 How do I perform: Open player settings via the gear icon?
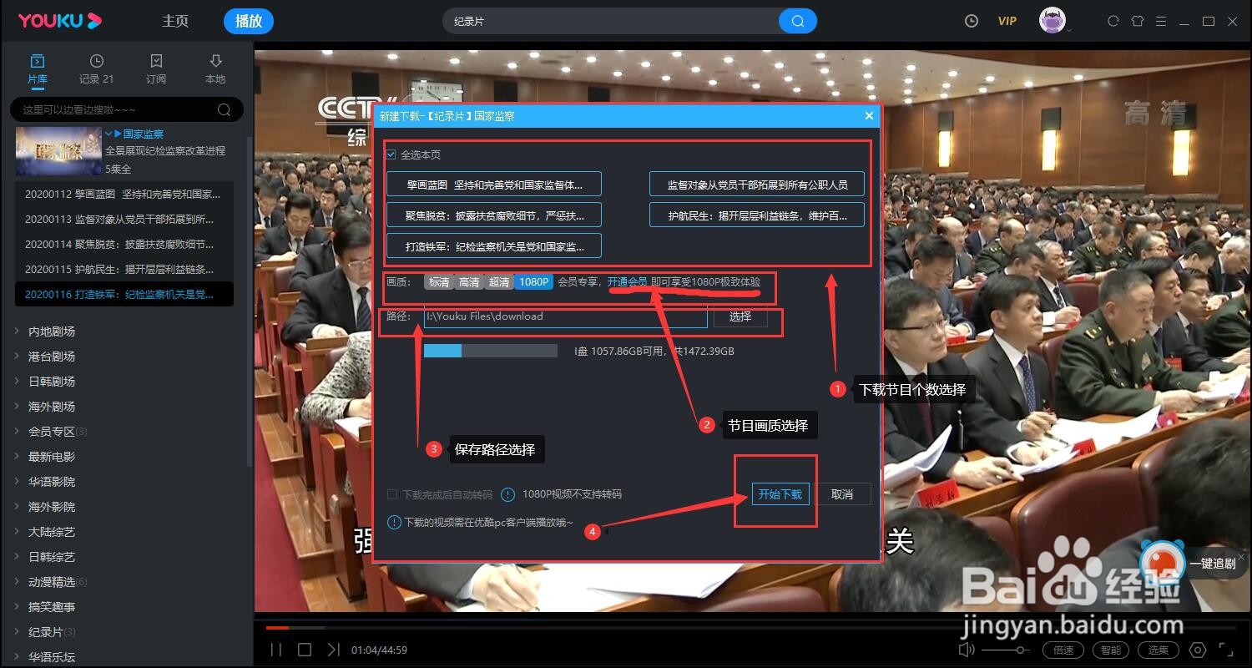tap(1197, 650)
